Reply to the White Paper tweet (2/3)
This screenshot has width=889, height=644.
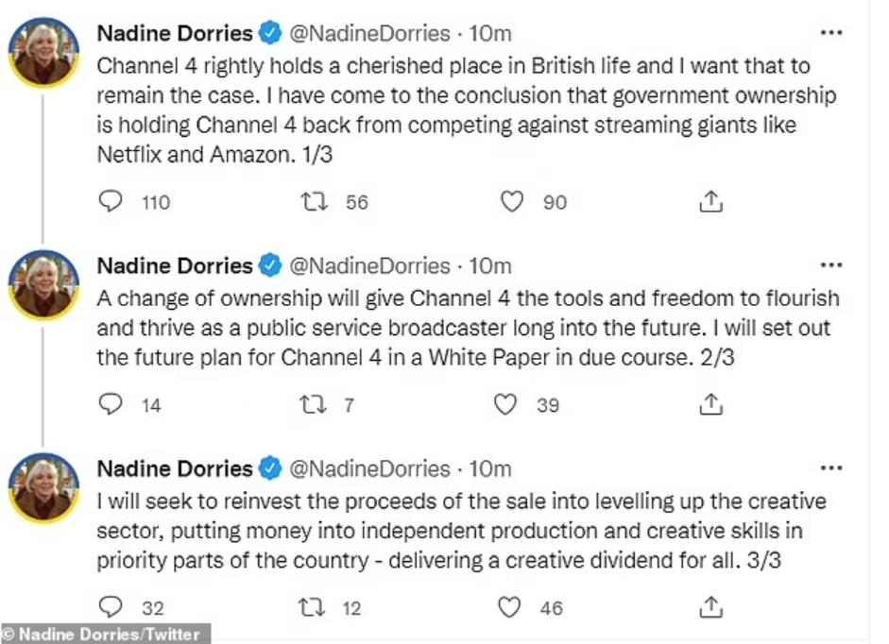click(x=111, y=404)
